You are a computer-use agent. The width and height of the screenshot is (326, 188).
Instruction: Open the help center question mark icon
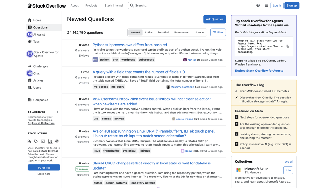pyautogui.click(x=258, y=6)
